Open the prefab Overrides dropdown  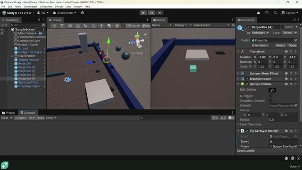point(260,45)
